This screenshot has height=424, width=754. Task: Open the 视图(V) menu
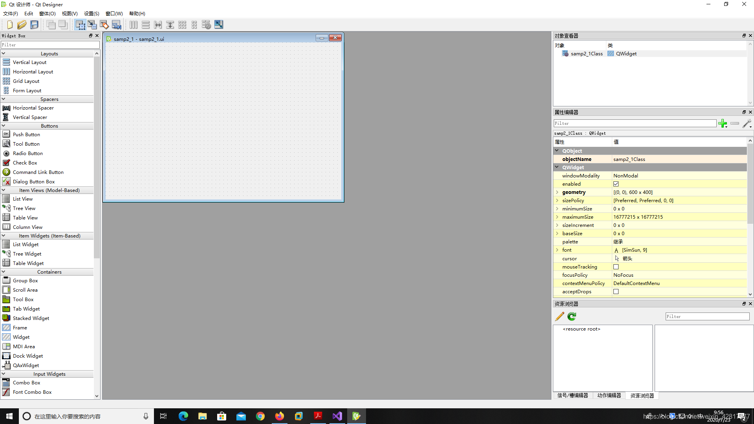(70, 14)
